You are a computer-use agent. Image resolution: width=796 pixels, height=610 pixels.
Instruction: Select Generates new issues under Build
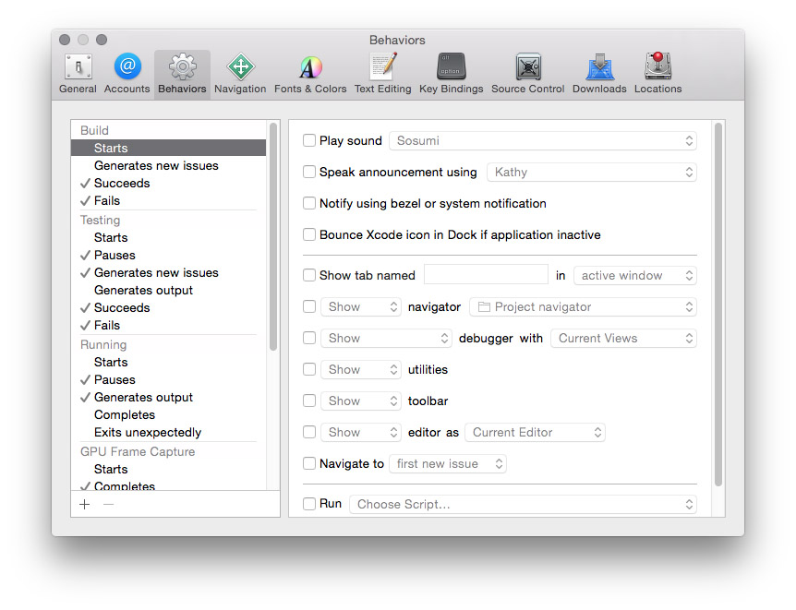pyautogui.click(x=169, y=165)
